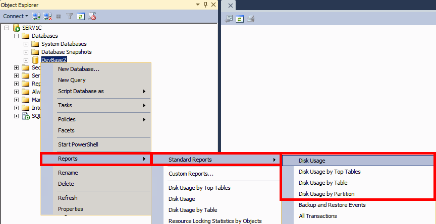436x224 pixels.
Task: Open the Object Explorer window position dropdown
Action: [198, 5]
